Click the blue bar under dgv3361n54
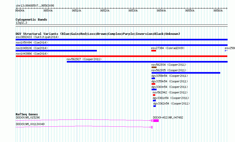Viewport: 235px width, 142px height. (154, 101)
